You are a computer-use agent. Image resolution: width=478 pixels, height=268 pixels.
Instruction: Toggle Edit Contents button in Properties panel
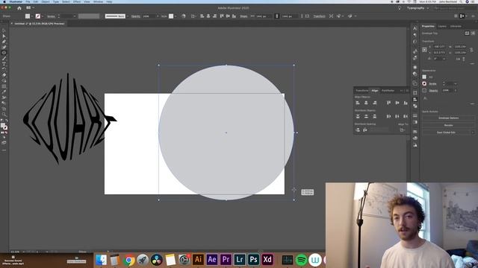[x=473, y=33]
